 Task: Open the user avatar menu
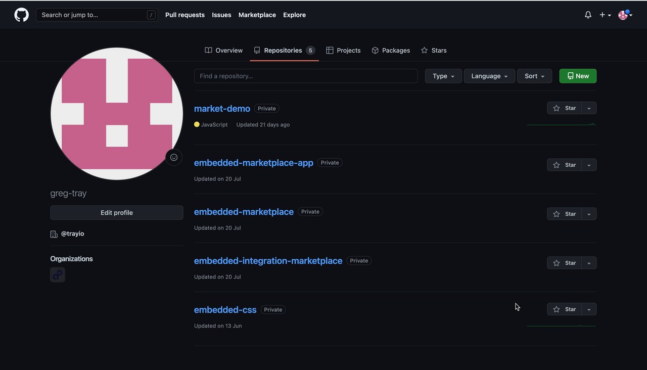(x=625, y=15)
